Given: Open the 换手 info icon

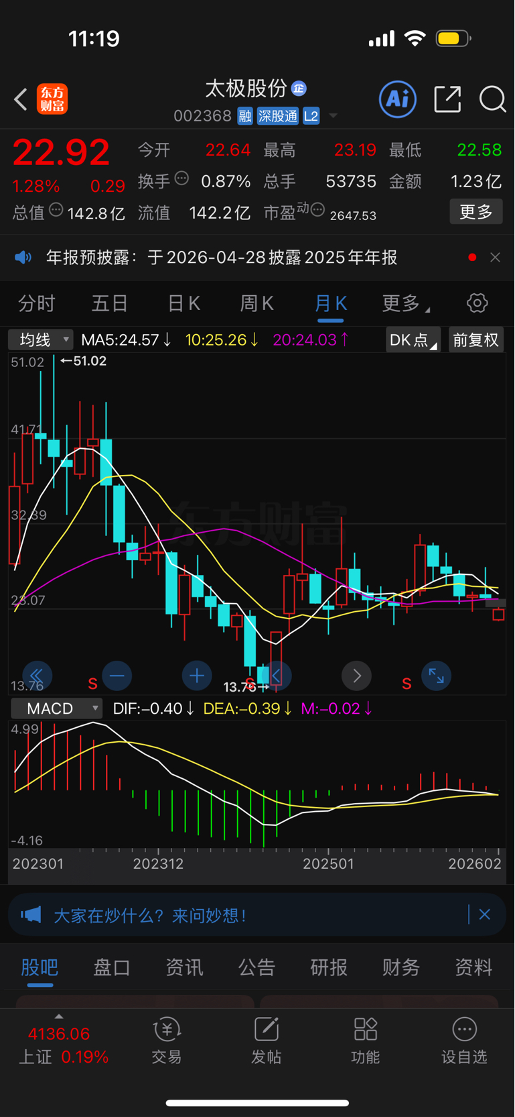Looking at the screenshot, I should pyautogui.click(x=181, y=178).
